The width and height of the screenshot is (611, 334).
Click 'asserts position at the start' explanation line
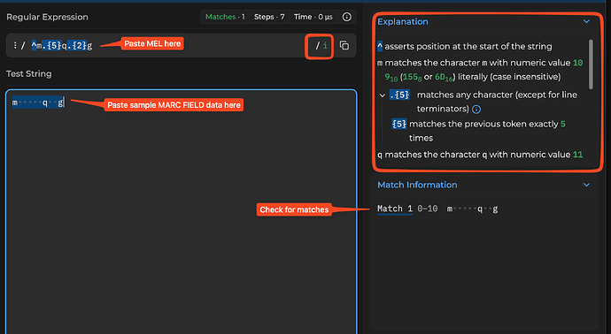(x=465, y=46)
